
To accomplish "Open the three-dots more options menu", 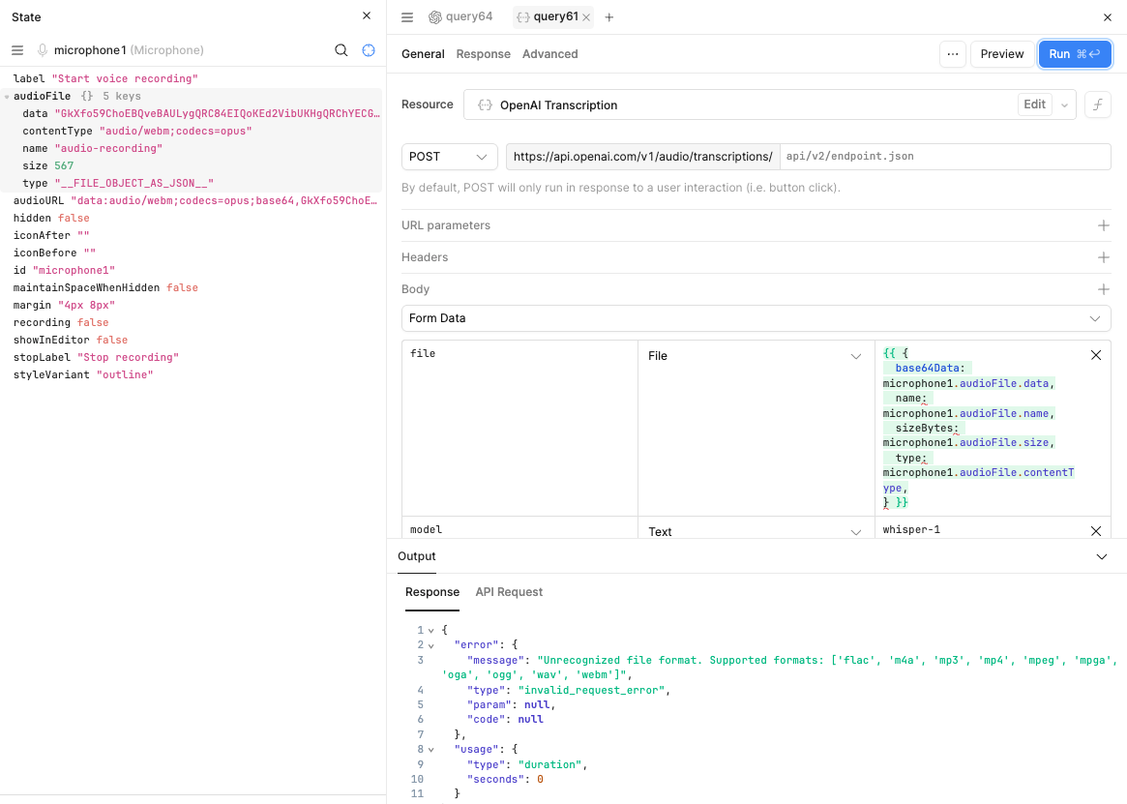I will [x=952, y=54].
